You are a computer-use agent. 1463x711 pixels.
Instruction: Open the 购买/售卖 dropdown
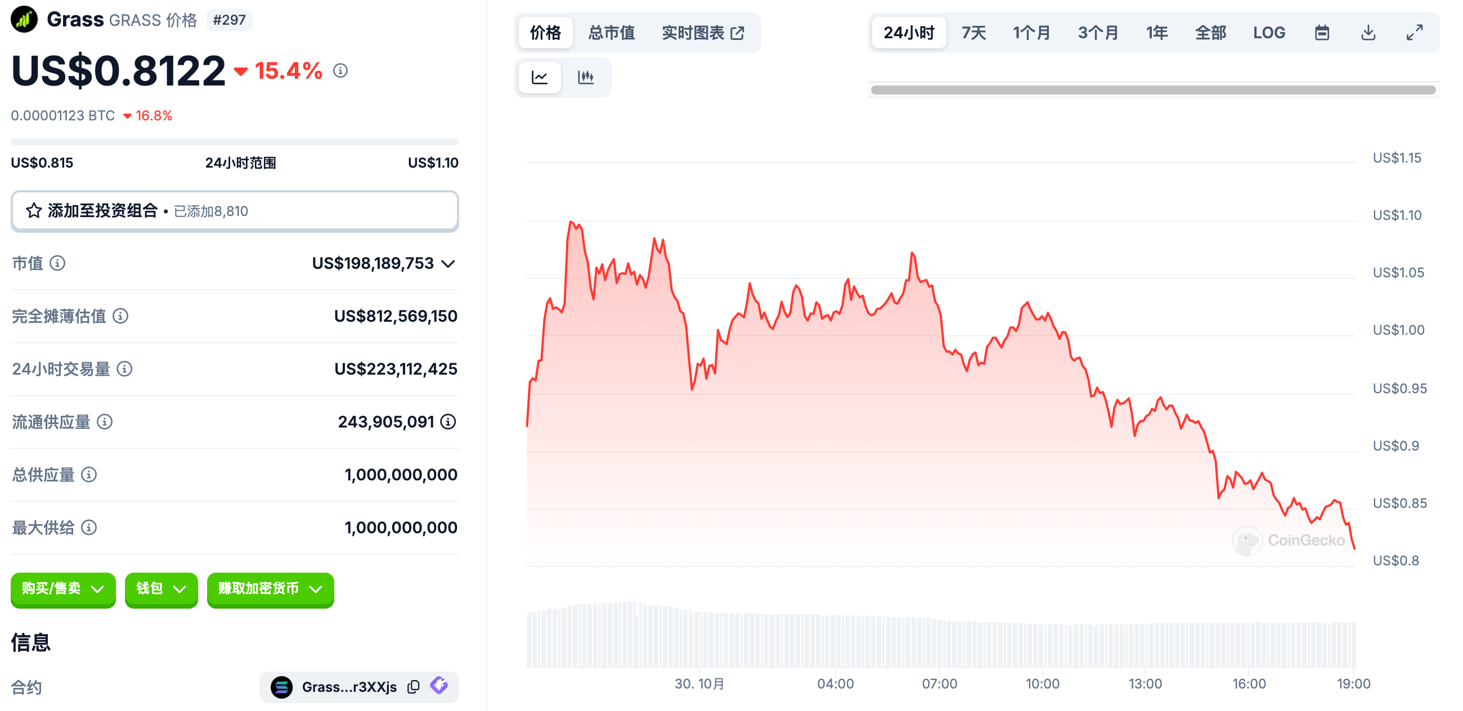[63, 589]
